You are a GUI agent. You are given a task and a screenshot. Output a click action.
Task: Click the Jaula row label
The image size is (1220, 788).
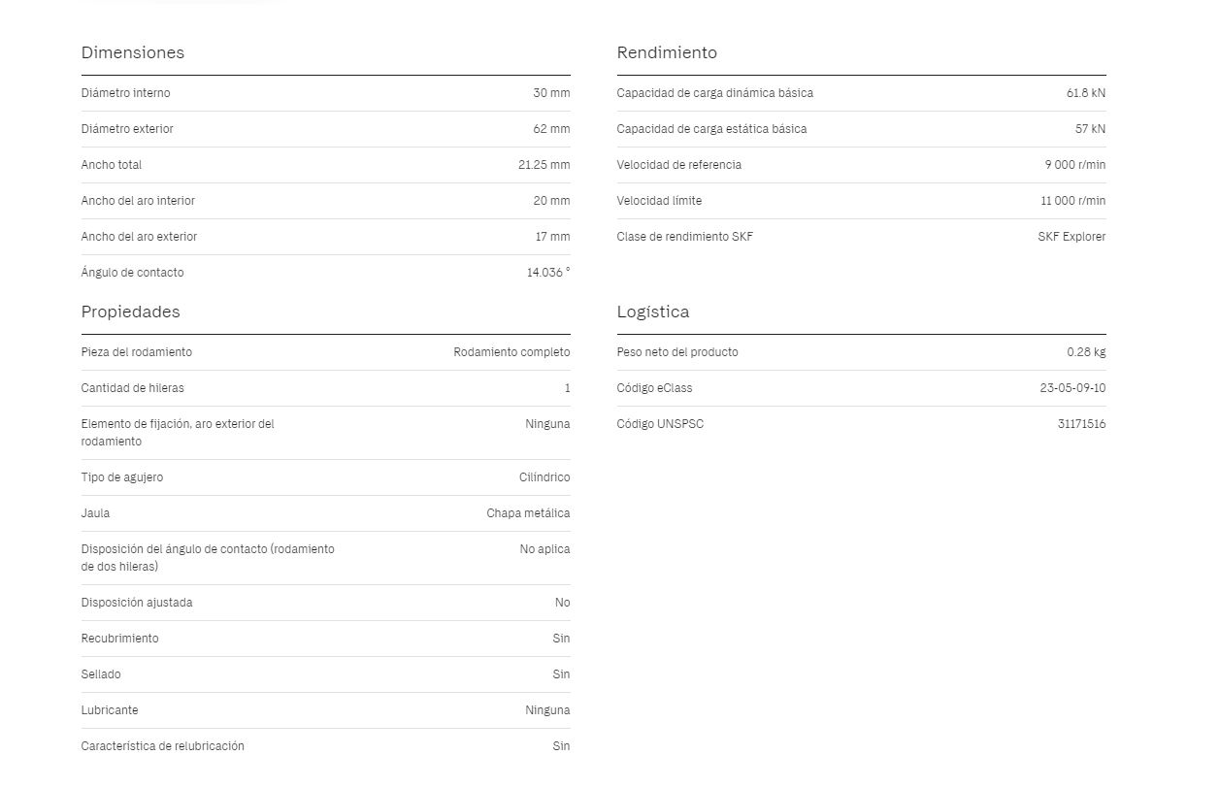[x=96, y=513]
